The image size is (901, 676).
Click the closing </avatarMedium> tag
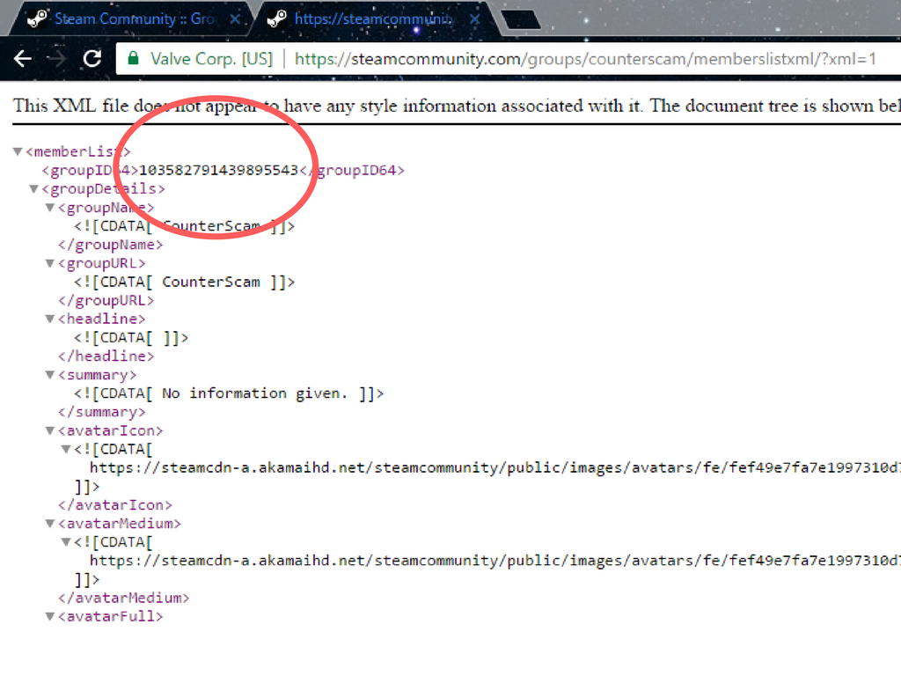coord(123,599)
